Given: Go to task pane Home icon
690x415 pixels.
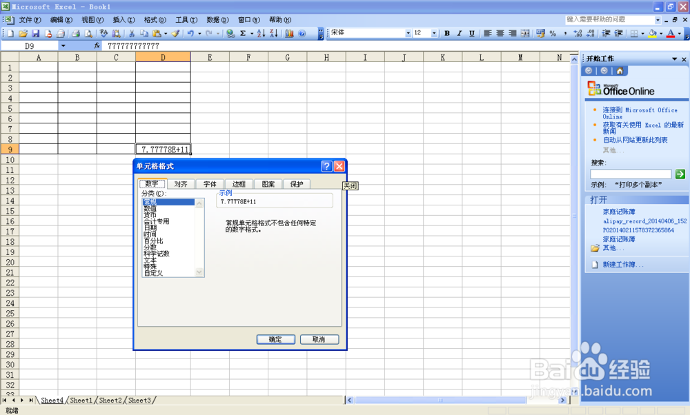Looking at the screenshot, I should point(620,71).
